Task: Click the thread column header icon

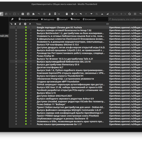Action: pos(11,24)
